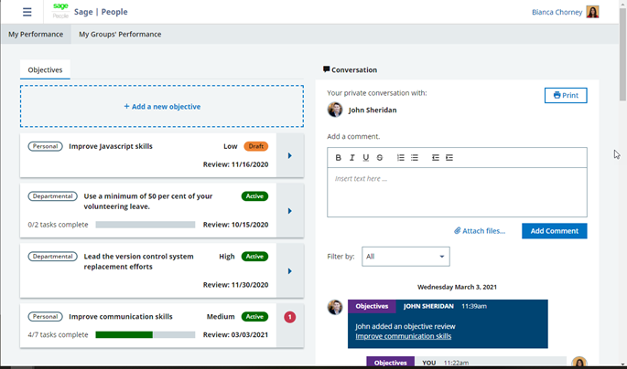The image size is (627, 369).
Task: Apply italic formatting in comment editor
Action: pos(352,158)
